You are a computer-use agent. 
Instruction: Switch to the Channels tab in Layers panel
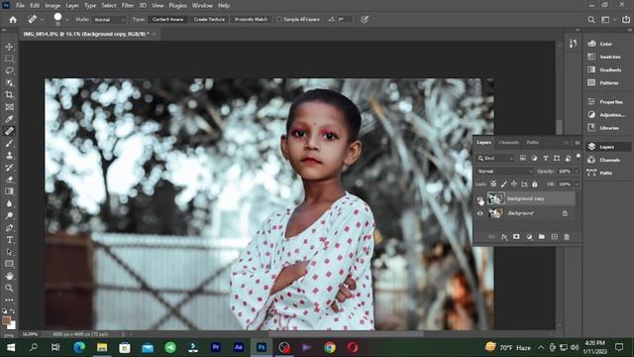click(508, 143)
